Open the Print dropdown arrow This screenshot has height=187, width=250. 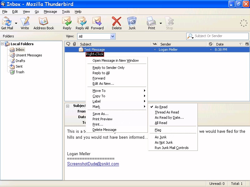[x=161, y=23]
